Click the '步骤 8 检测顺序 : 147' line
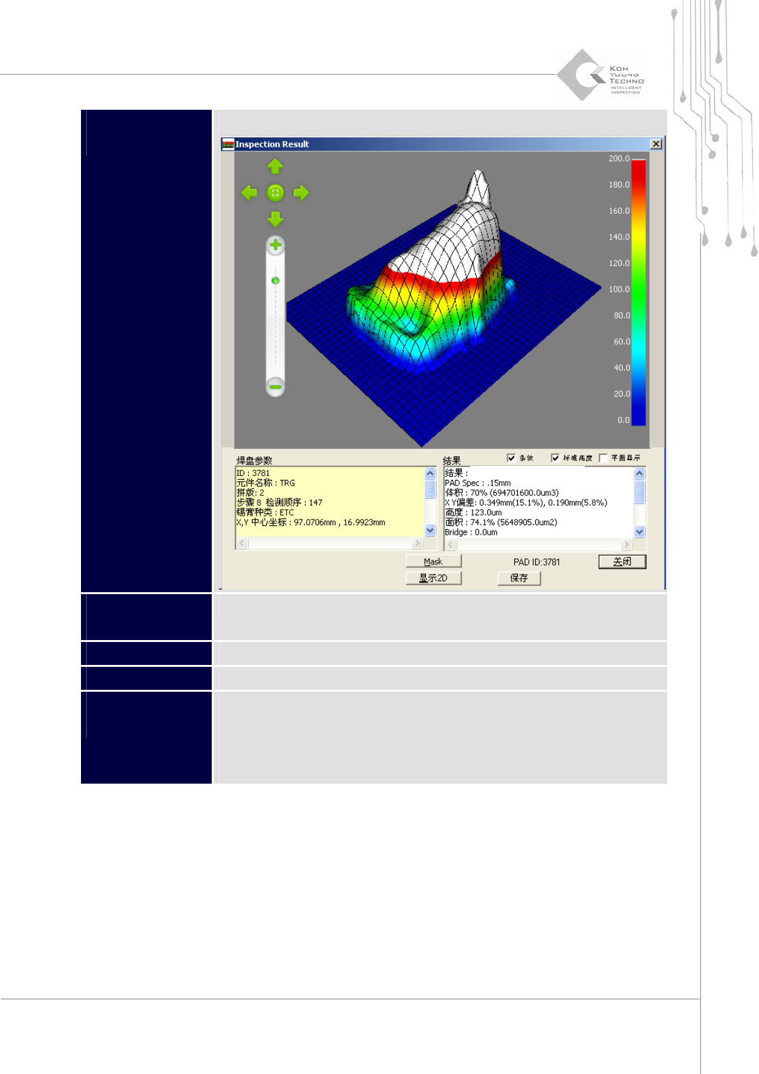This screenshot has height=1074, width=759. 279,503
